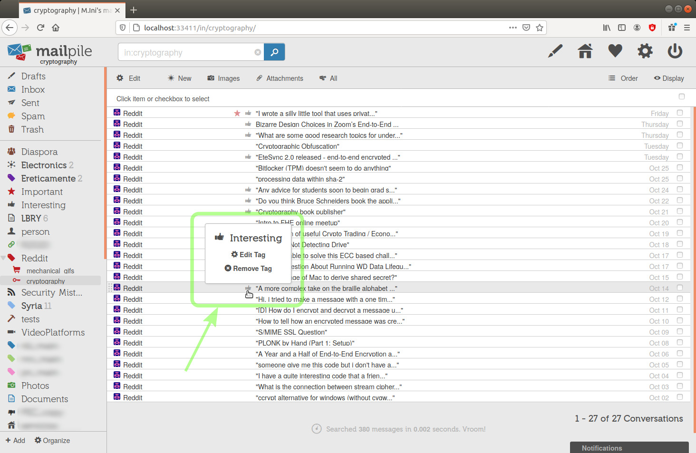Image resolution: width=696 pixels, height=453 pixels.
Task: Open the "PLONK by Hand (Part 1: Setup)" message
Action: [x=305, y=343]
